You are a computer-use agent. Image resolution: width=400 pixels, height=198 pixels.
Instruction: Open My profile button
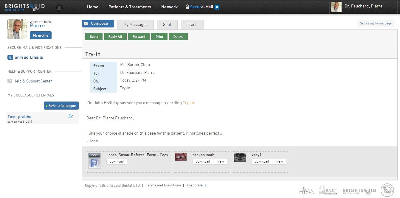point(41,35)
